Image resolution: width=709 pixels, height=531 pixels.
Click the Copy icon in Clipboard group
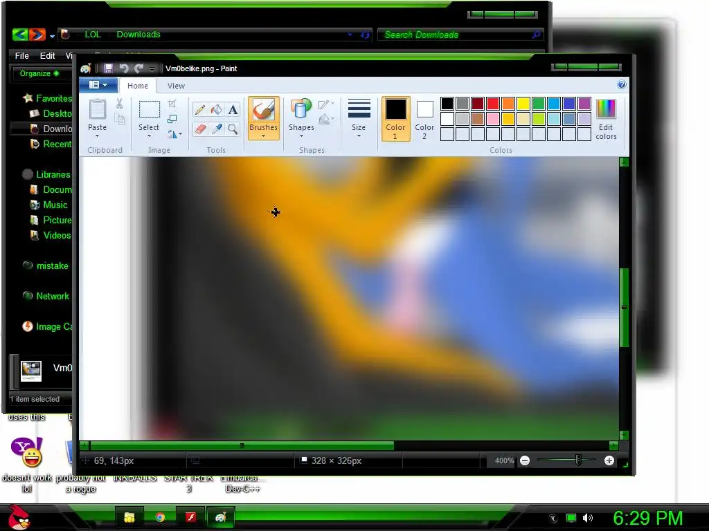coord(119,119)
